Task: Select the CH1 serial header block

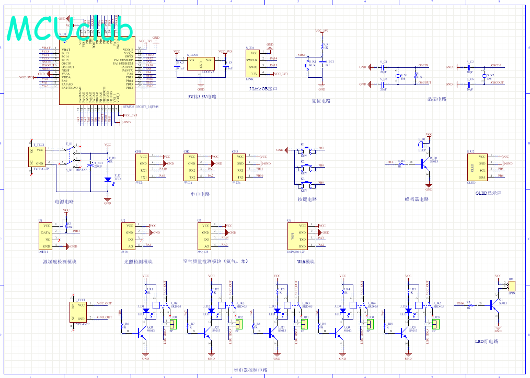Action: click(142, 167)
